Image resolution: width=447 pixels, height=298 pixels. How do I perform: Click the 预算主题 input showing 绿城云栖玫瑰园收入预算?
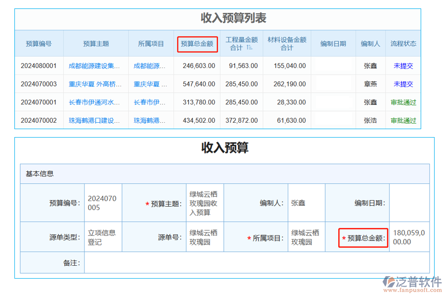pyautogui.click(x=205, y=202)
